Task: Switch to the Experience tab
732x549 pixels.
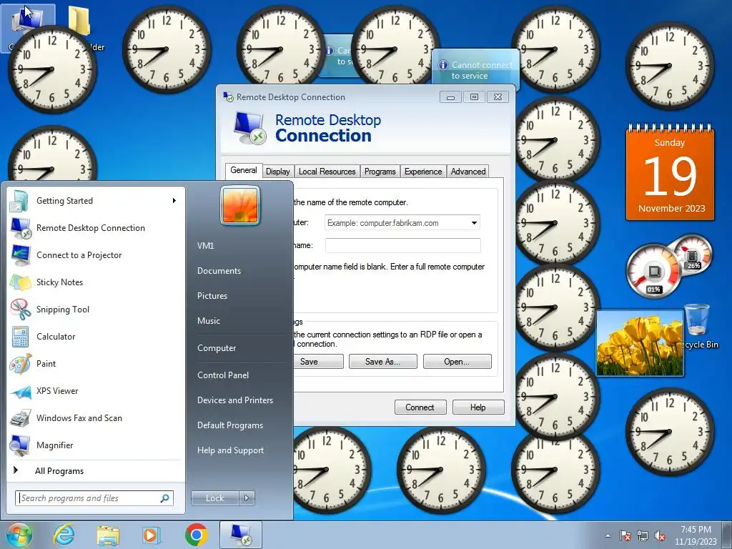Action: 423,172
